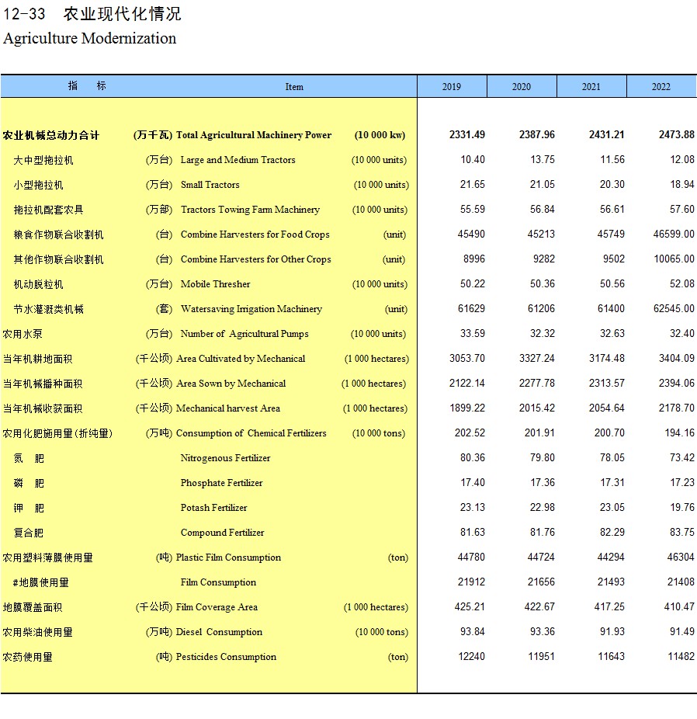Click value 8996 in 2019 column
Image resolution: width=697 pixels, height=719 pixels.
(474, 259)
